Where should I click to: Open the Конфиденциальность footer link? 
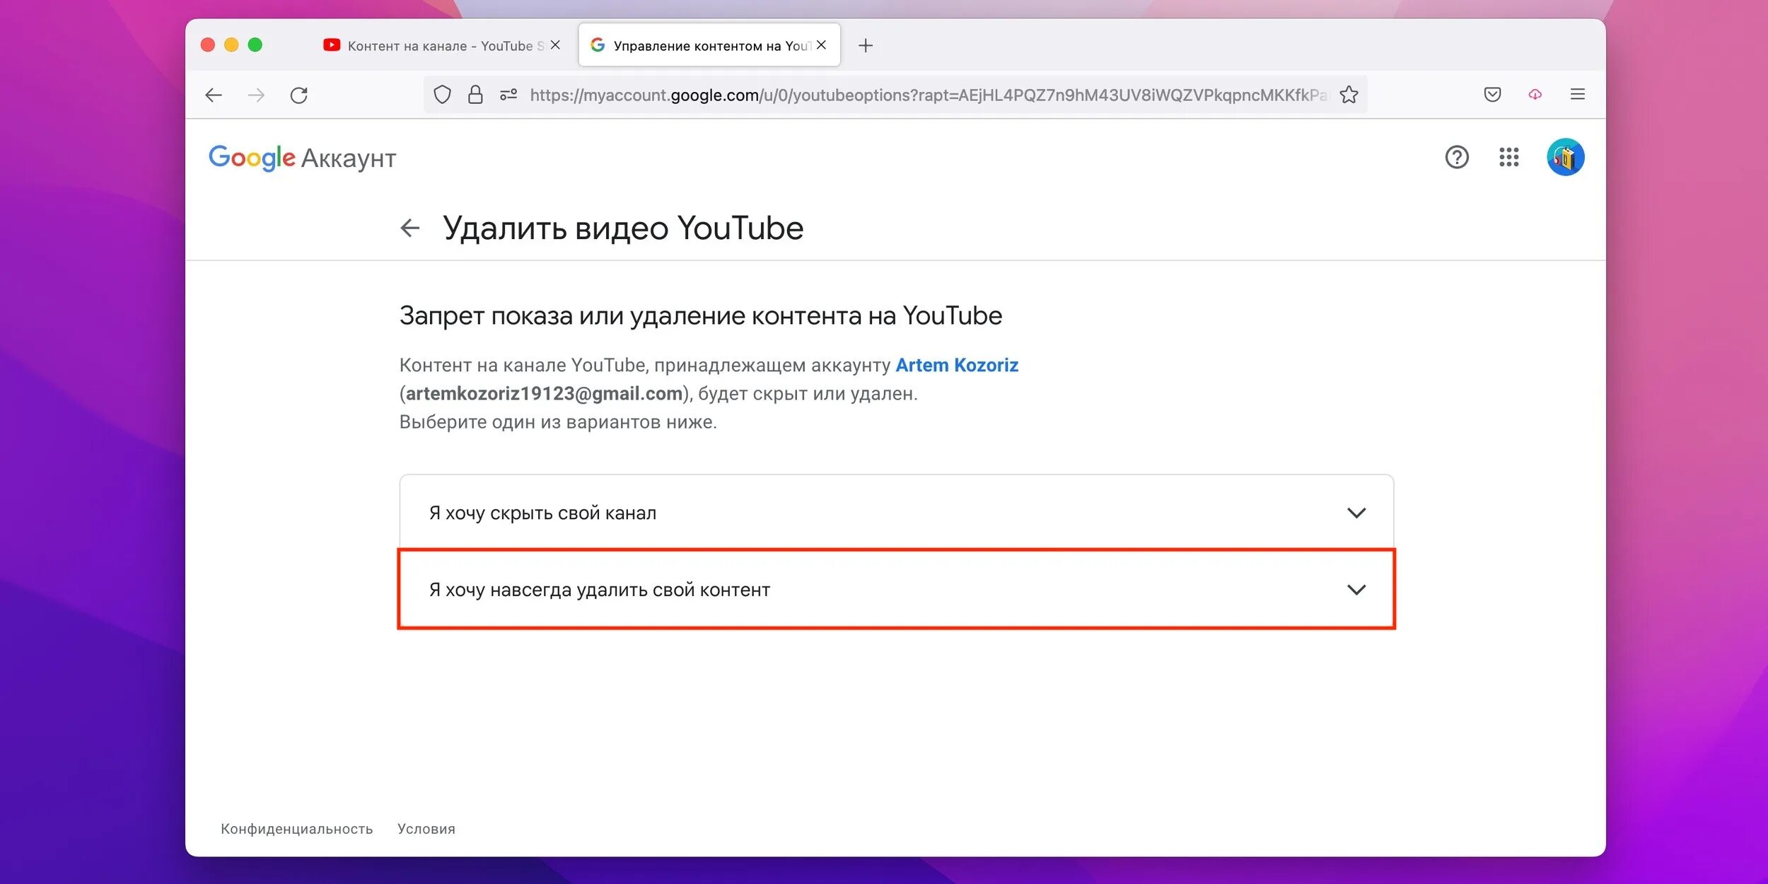point(296,829)
